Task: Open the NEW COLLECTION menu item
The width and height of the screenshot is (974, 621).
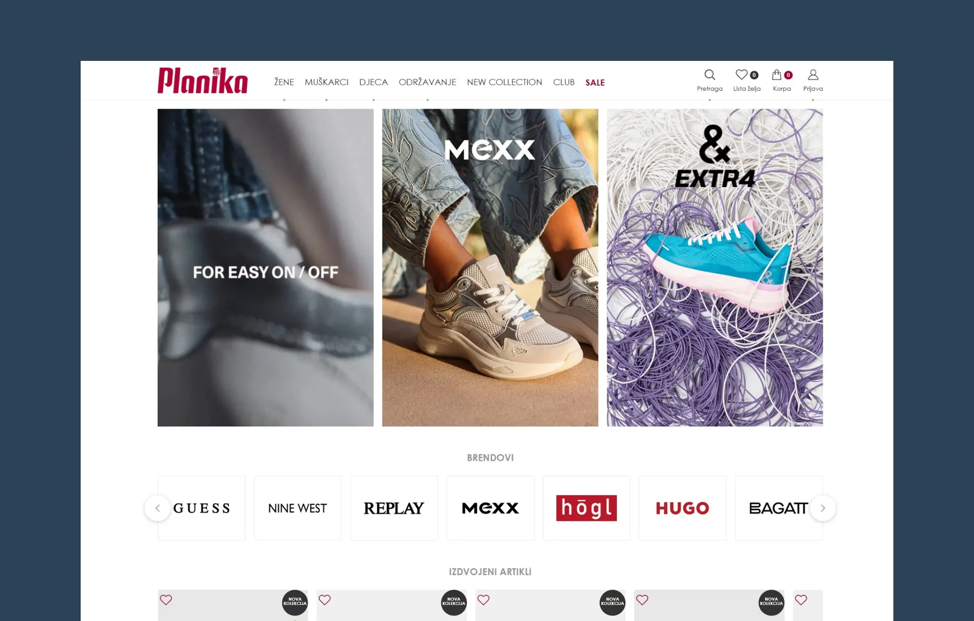Action: (504, 82)
